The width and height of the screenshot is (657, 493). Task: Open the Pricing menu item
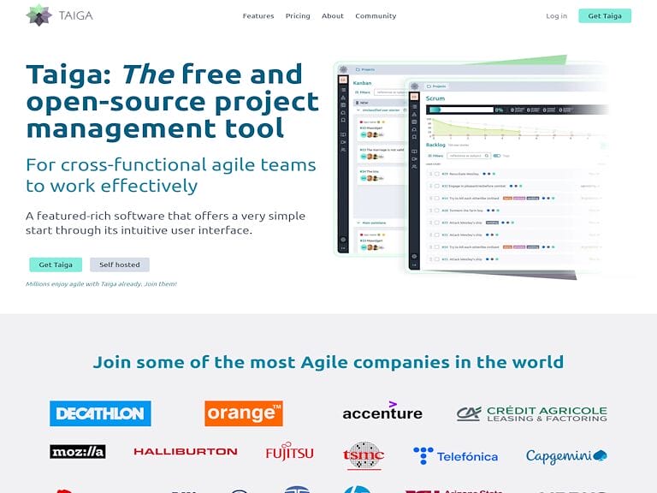point(298,15)
